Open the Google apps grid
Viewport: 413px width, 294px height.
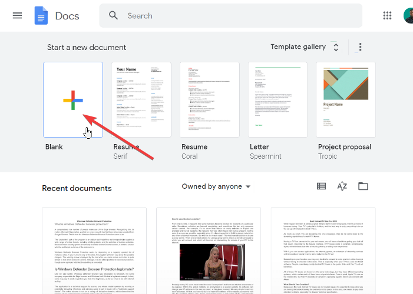coord(387,15)
